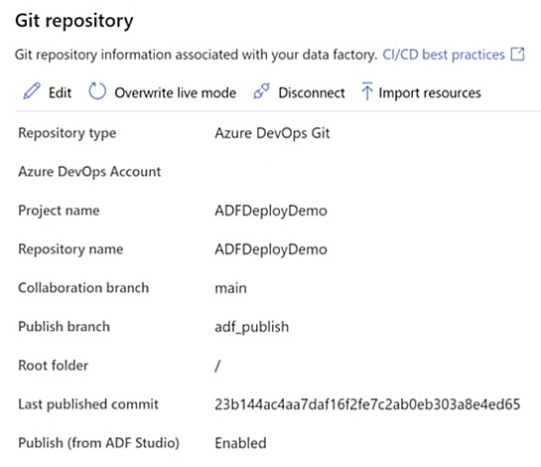Click the external link icon after CI/CD
Screen dimensions: 541x467
[517, 55]
